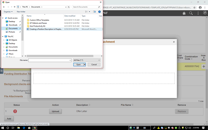Screen dimensions: 208x130
Task: Open Edge from the taskbar
Action: [x=24, y=128]
